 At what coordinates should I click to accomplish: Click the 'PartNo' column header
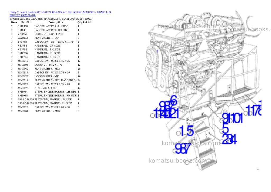26,23
